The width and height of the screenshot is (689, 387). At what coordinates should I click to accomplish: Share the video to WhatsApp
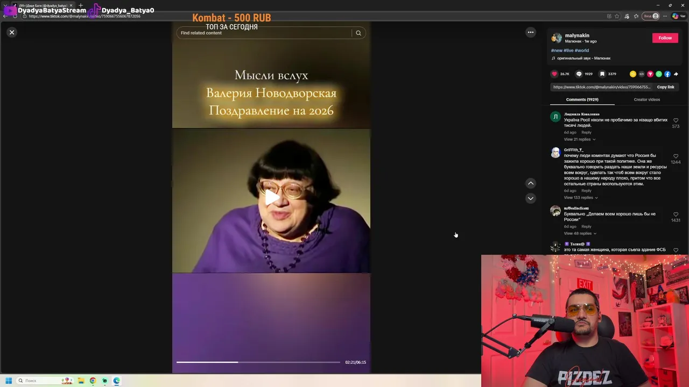tap(659, 74)
